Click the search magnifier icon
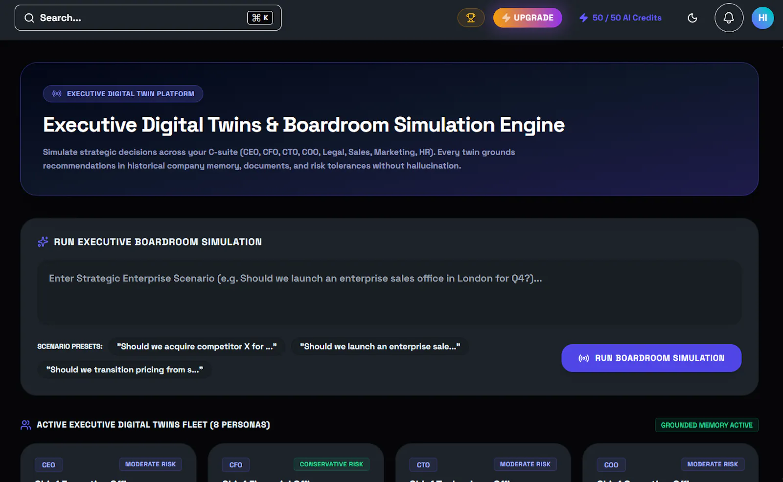The height and width of the screenshot is (482, 783). point(29,18)
